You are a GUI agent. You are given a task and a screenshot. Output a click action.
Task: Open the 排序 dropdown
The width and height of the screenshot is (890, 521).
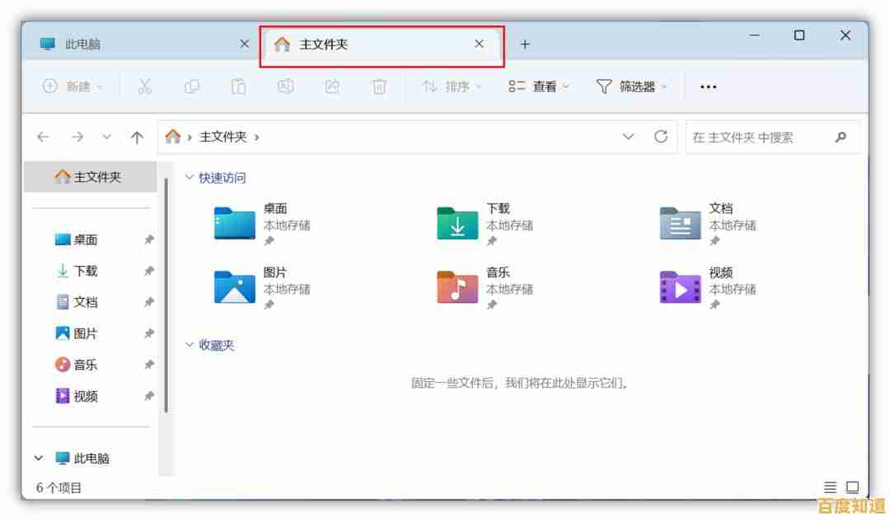click(450, 86)
